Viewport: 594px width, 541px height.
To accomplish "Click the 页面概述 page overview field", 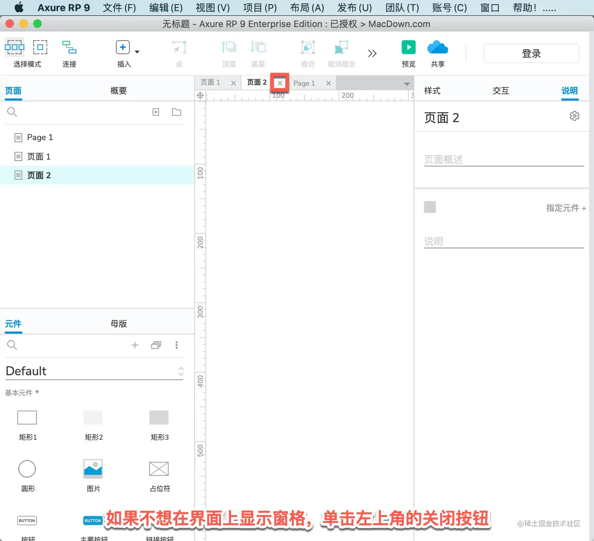I will tap(504, 160).
